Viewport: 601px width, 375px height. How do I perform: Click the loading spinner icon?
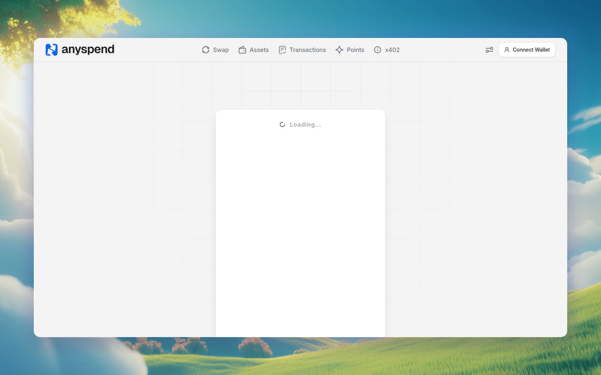[283, 125]
